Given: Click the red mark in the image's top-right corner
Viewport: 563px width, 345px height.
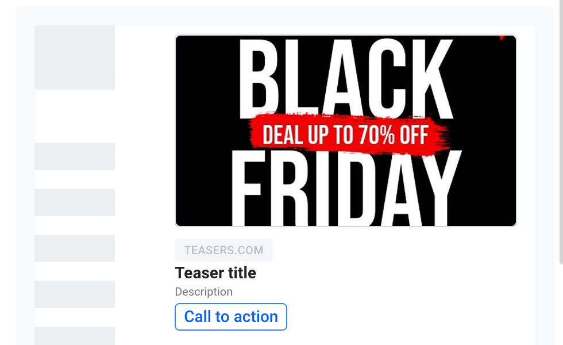Looking at the screenshot, I should tap(502, 37).
